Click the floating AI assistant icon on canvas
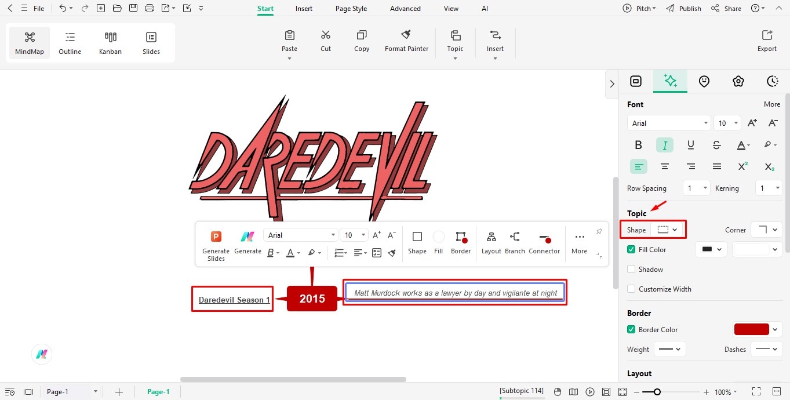This screenshot has width=790, height=400. pos(42,354)
